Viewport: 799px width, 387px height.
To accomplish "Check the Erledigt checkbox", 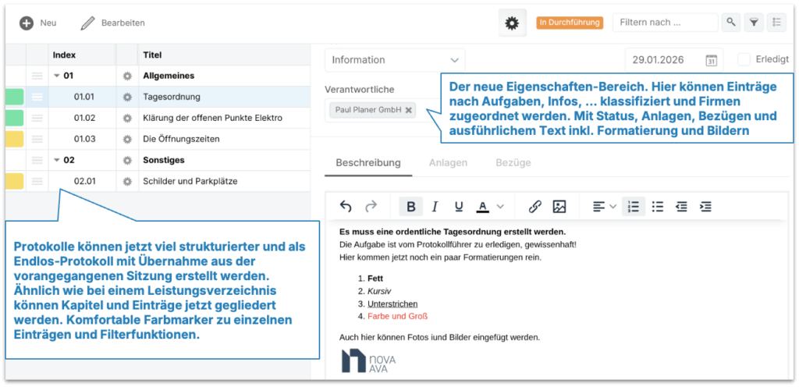I will pyautogui.click(x=744, y=59).
